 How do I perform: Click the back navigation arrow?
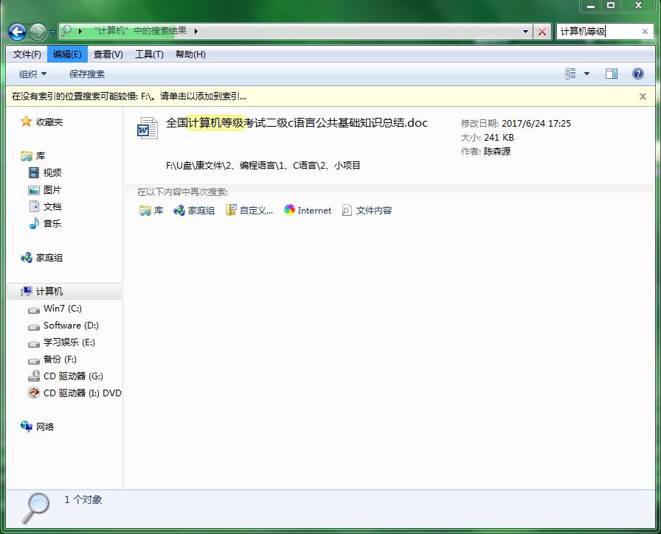[15, 31]
